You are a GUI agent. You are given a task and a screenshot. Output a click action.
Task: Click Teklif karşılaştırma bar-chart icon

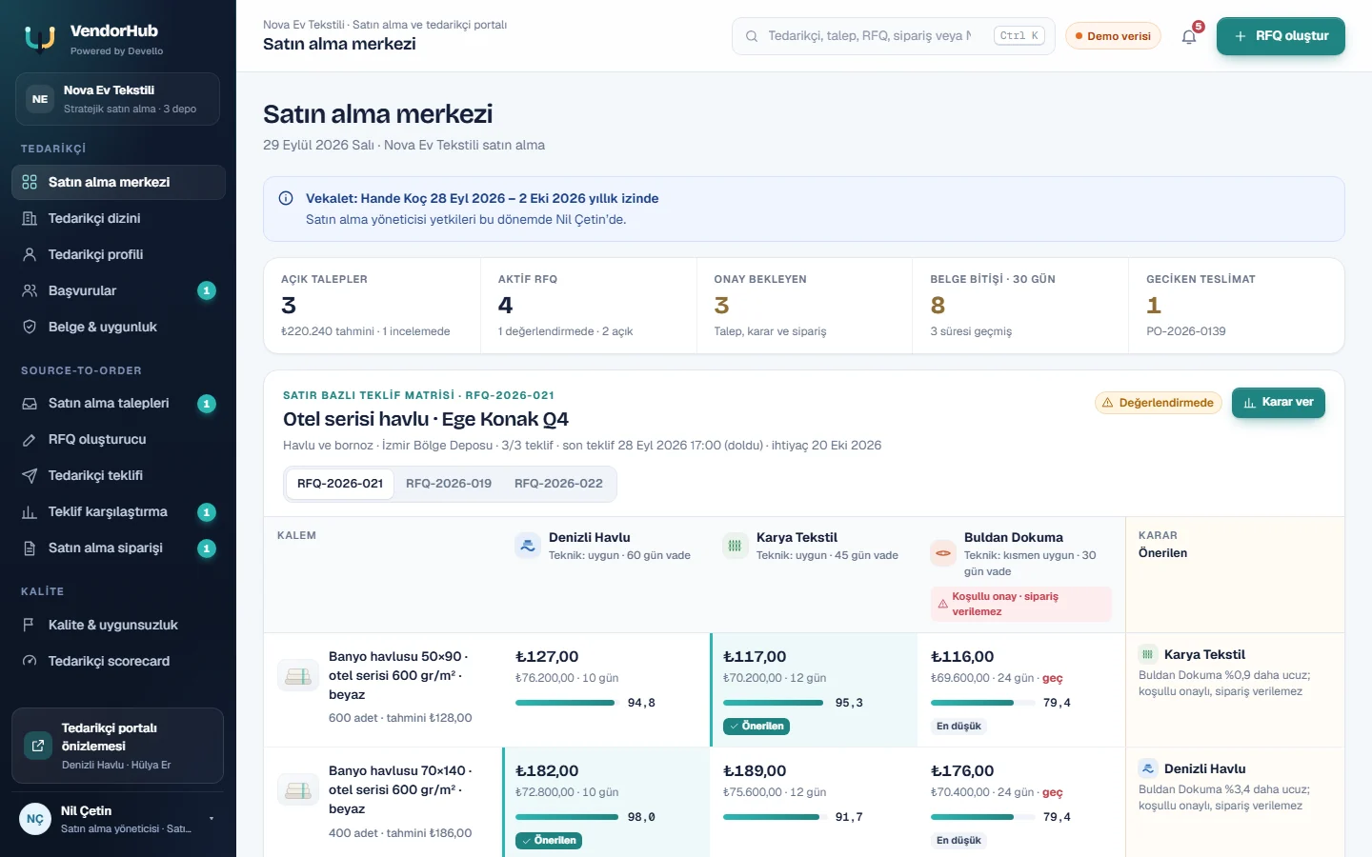point(30,511)
